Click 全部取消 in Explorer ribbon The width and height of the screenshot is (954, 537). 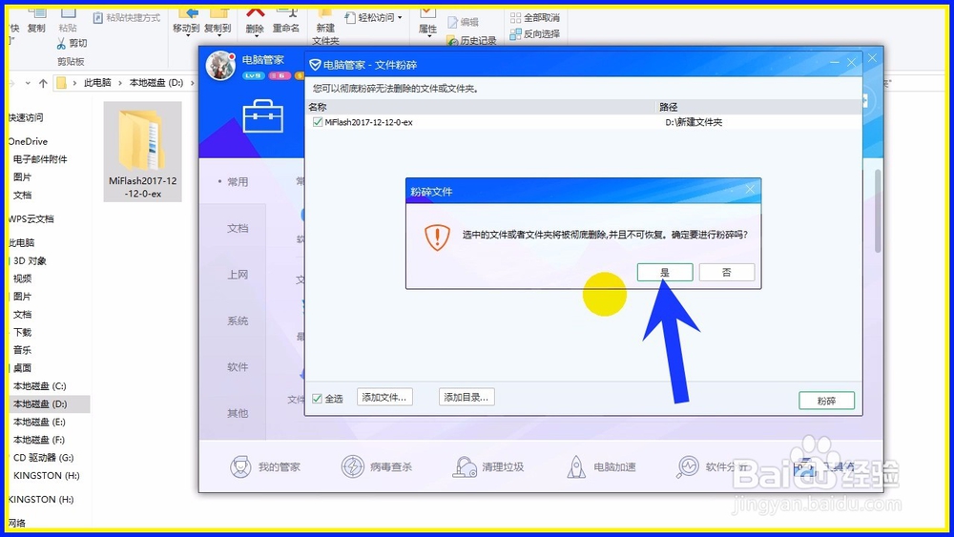click(535, 17)
